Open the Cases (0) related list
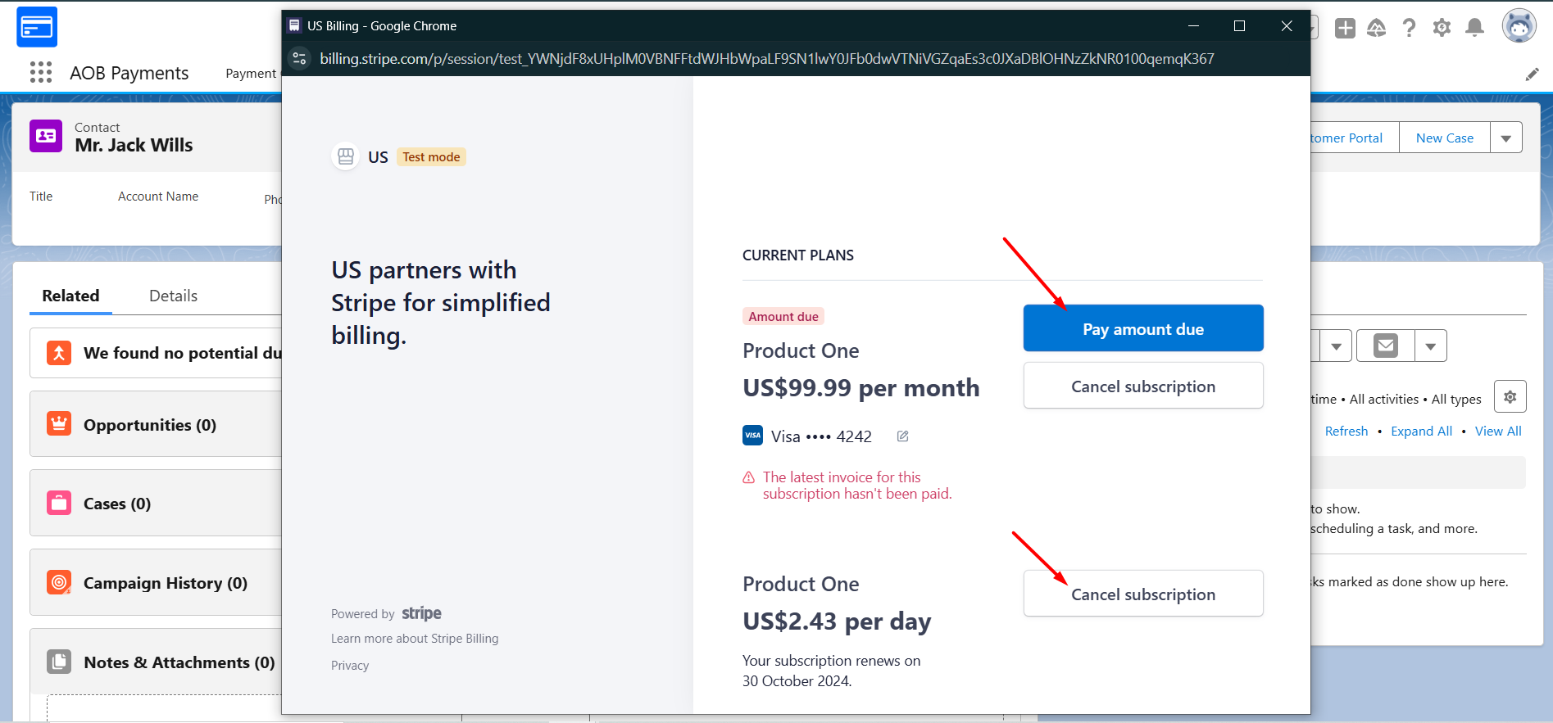1553x723 pixels. (x=117, y=504)
